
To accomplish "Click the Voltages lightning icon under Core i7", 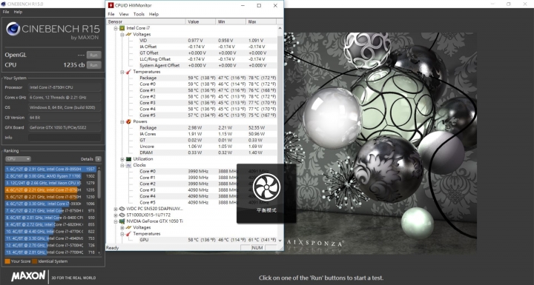I will pos(128,34).
